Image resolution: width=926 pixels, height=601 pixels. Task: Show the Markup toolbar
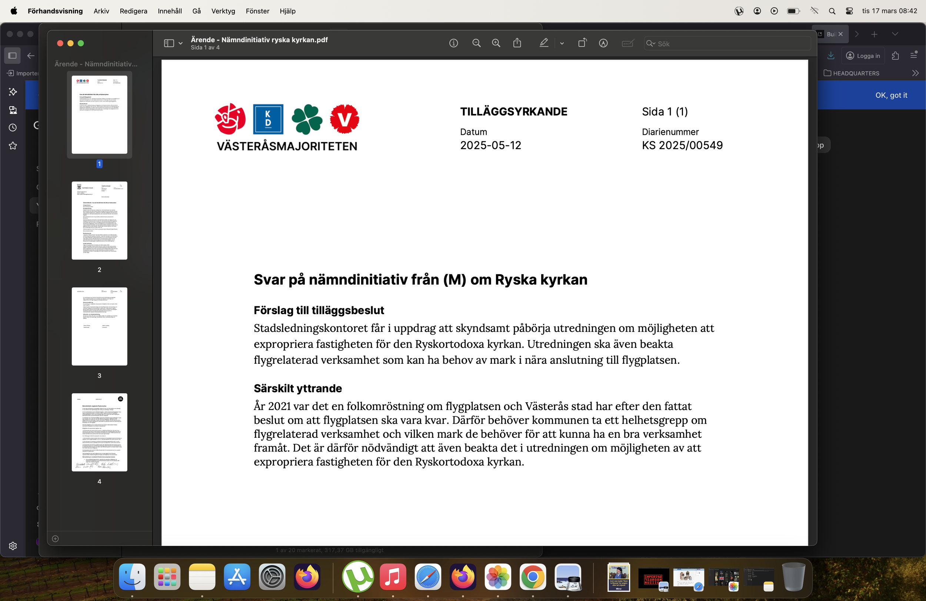[603, 43]
